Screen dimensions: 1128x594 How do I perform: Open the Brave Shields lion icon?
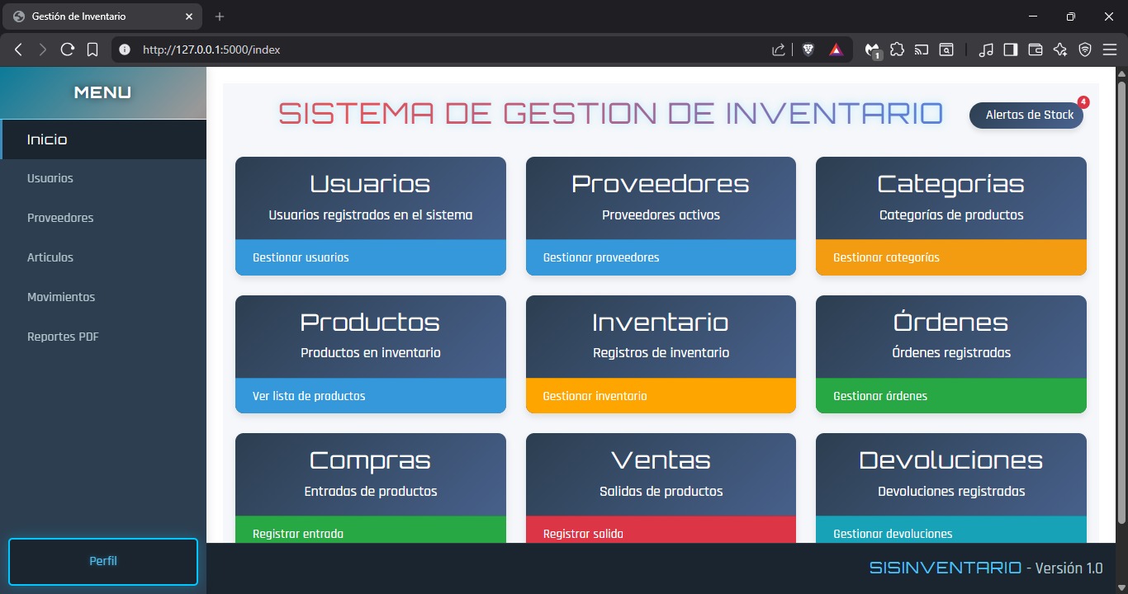tap(808, 49)
